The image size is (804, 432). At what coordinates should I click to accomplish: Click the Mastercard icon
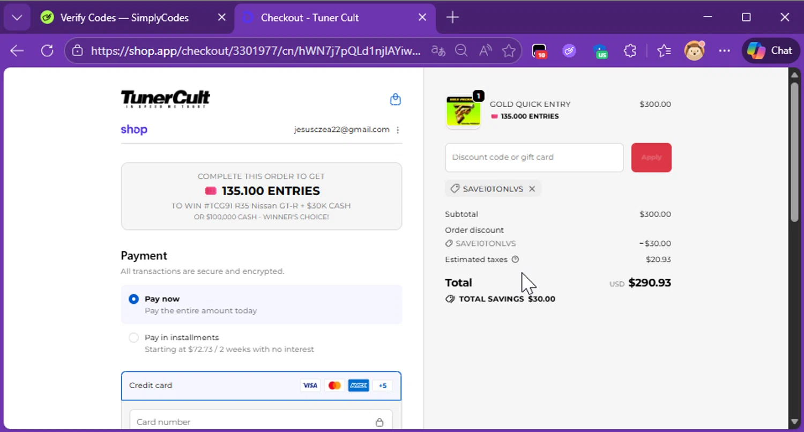point(334,385)
